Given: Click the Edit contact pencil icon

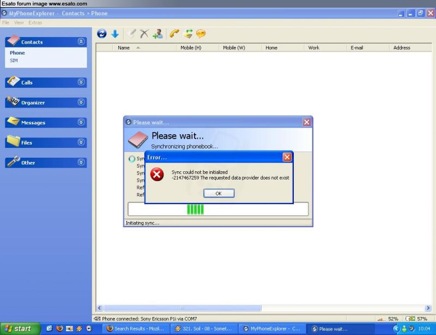Looking at the screenshot, I should point(131,34).
